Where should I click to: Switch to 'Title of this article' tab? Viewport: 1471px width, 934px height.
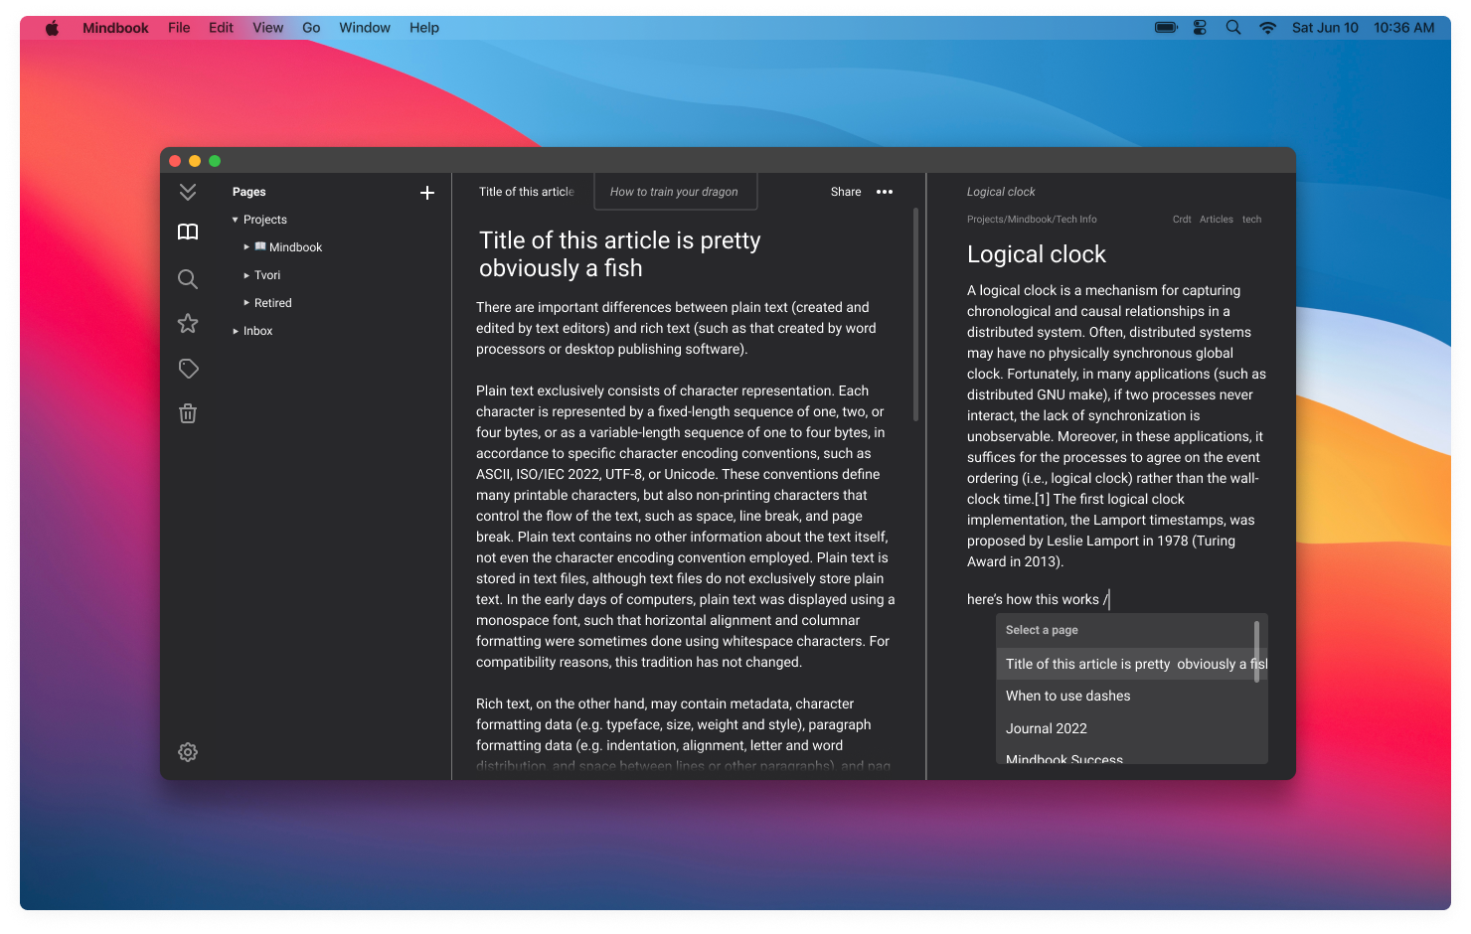[x=526, y=192]
